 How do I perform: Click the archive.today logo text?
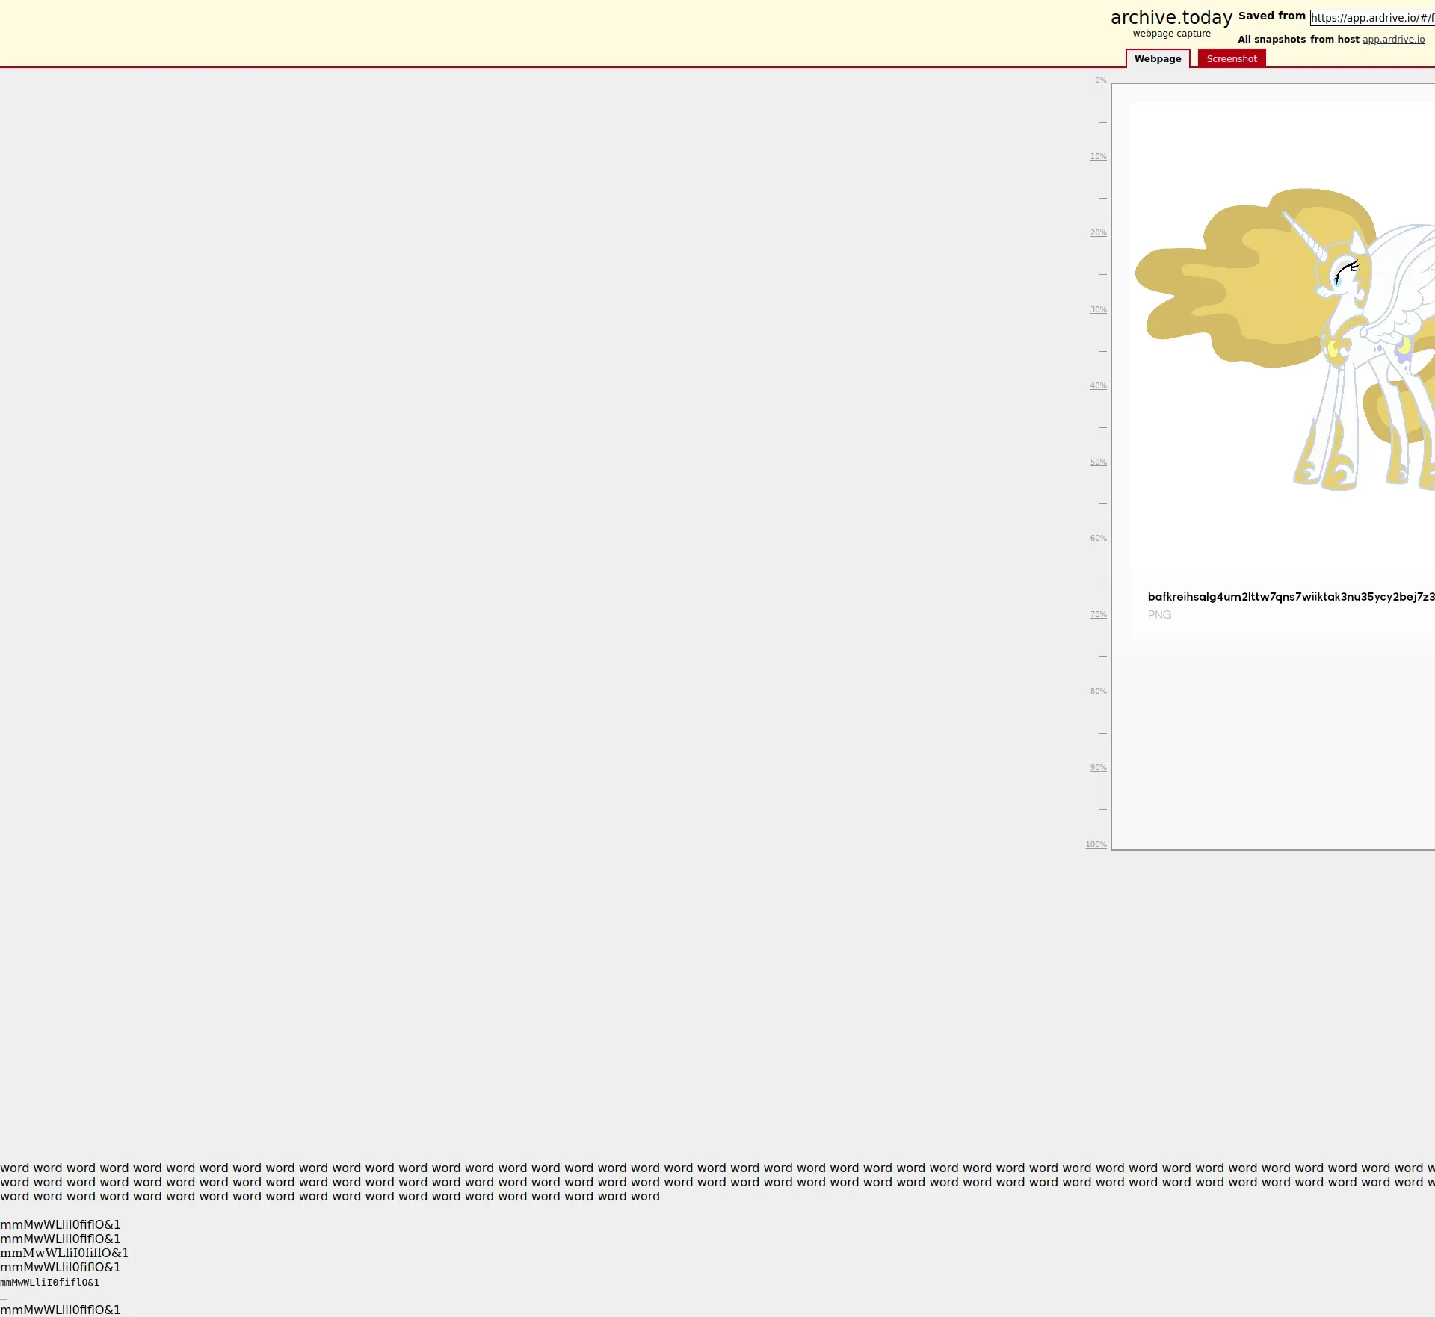(x=1170, y=17)
